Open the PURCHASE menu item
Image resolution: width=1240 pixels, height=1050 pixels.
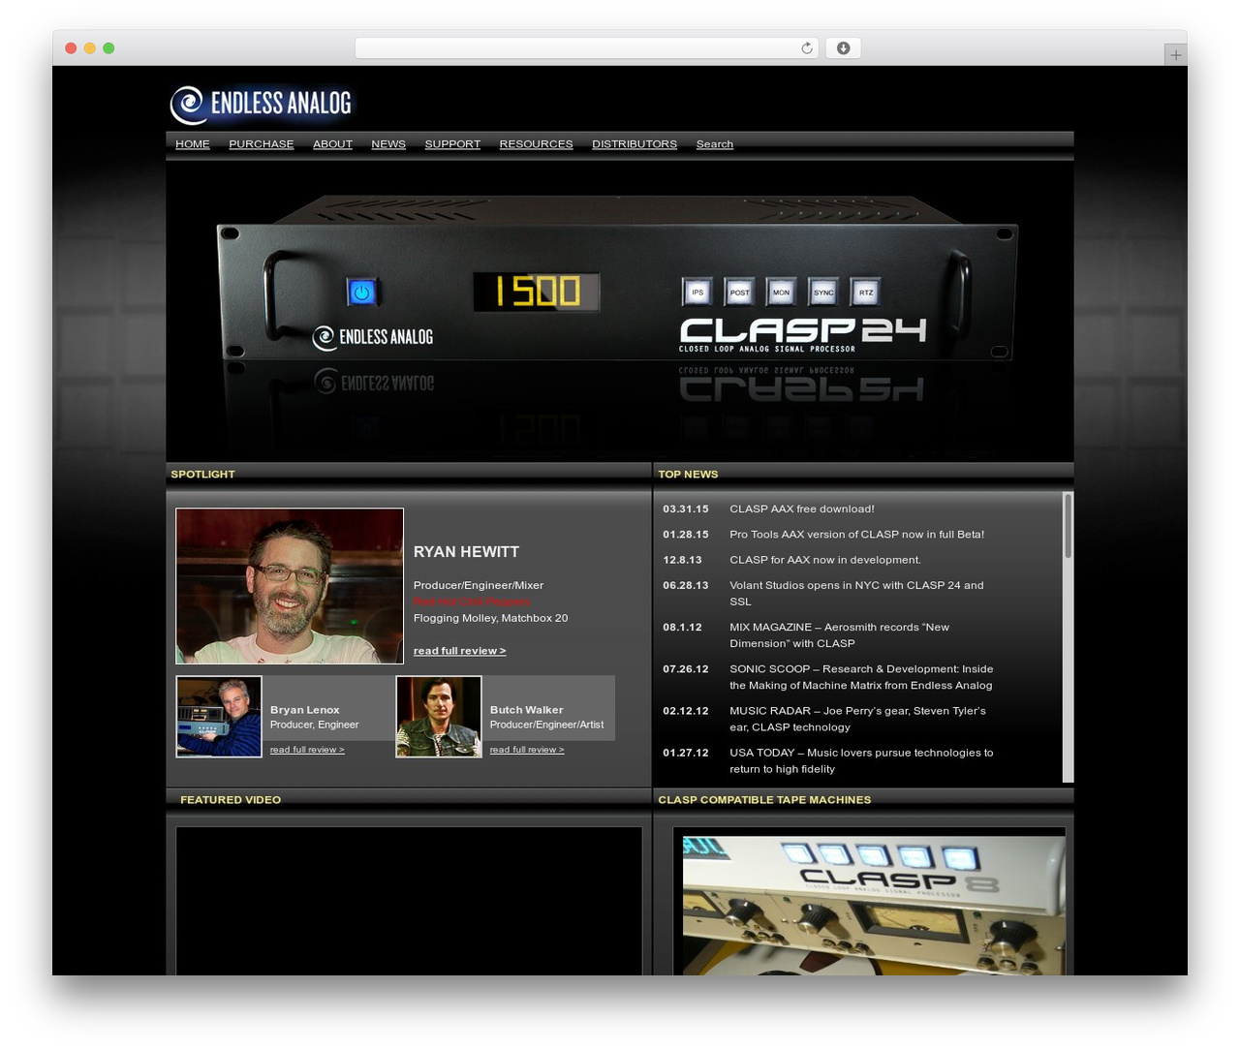point(262,144)
